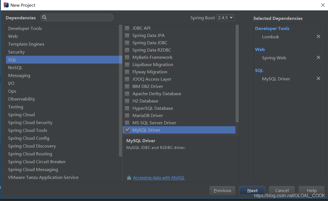This screenshot has height=201, width=328.
Task: Enable the H2 Database dependency
Action: point(127,101)
